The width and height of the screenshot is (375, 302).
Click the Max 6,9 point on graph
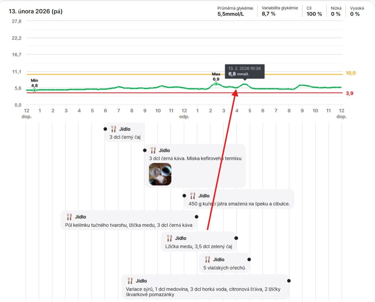[x=216, y=84]
